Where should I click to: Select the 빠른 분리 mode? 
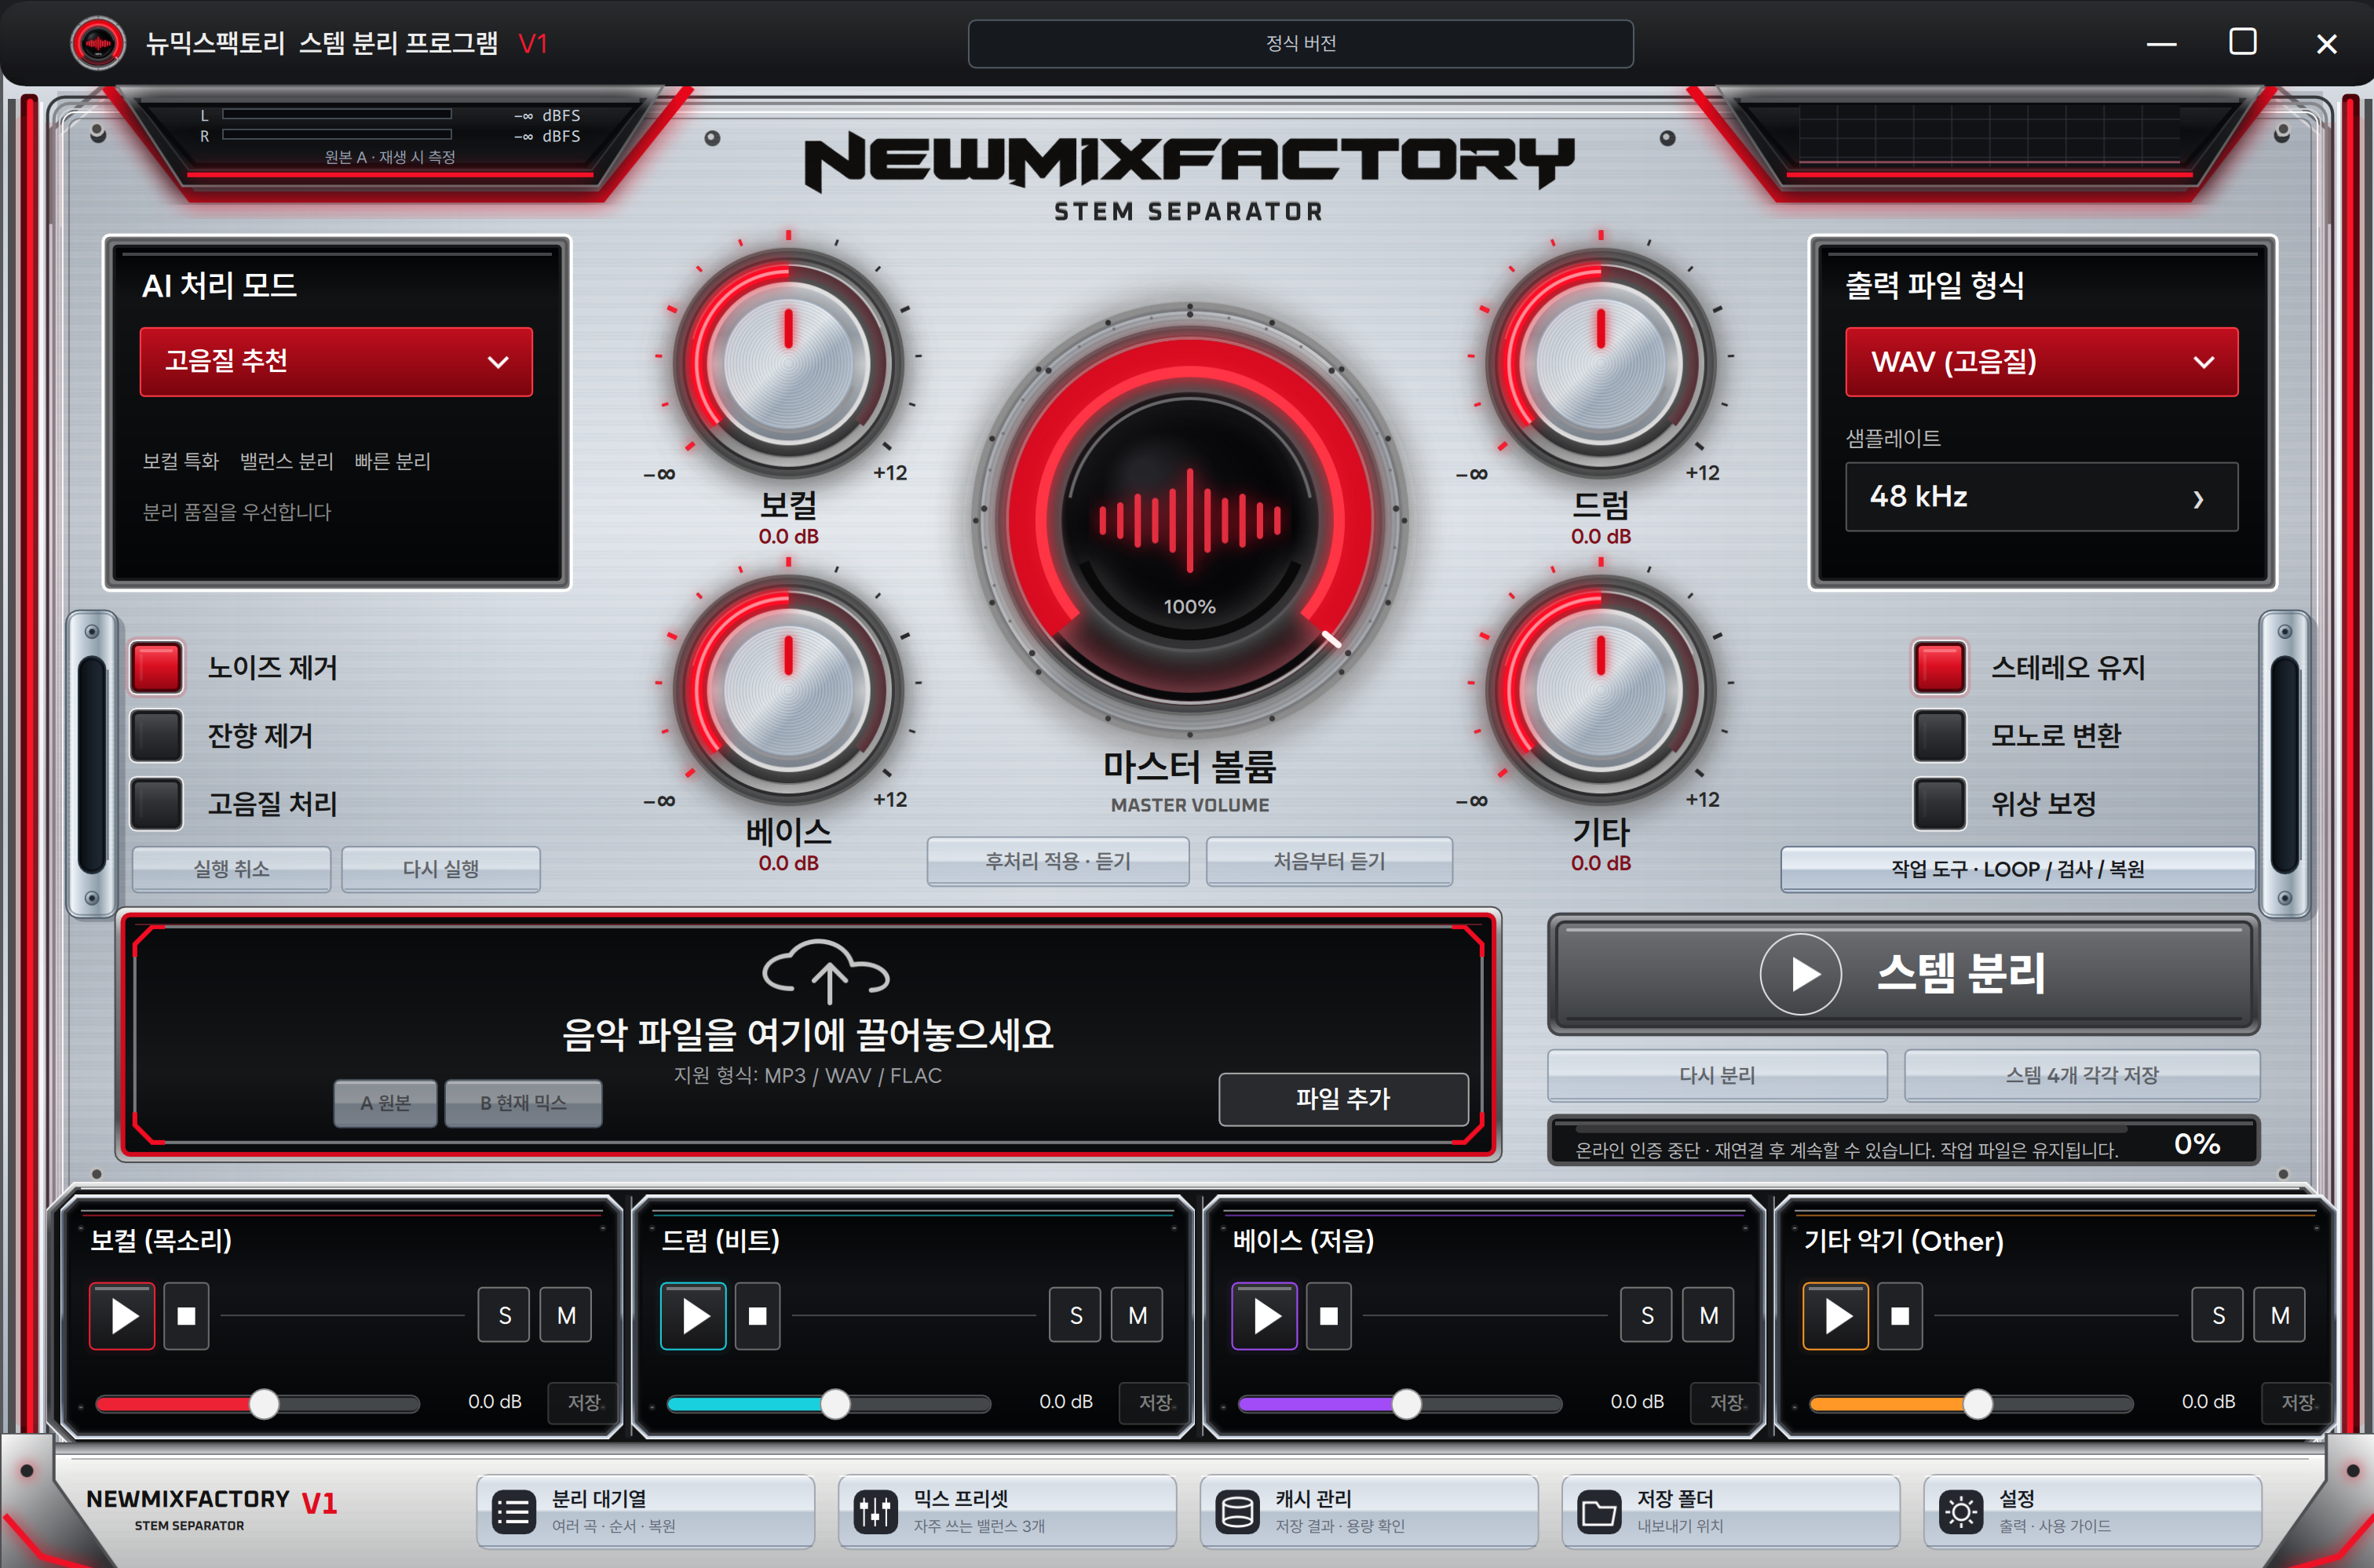393,461
